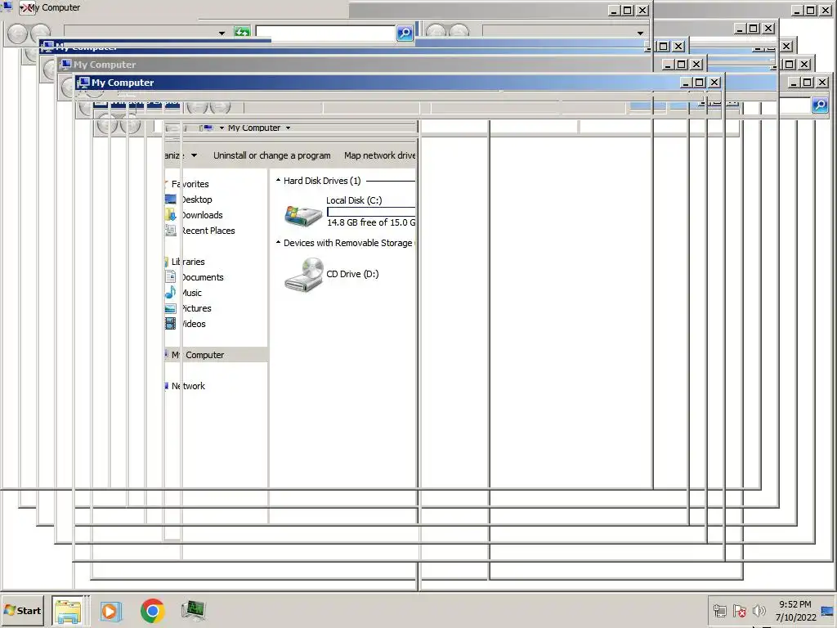This screenshot has width=837, height=628.
Task: Click My Computer in the address breadcrumb
Action: (254, 128)
